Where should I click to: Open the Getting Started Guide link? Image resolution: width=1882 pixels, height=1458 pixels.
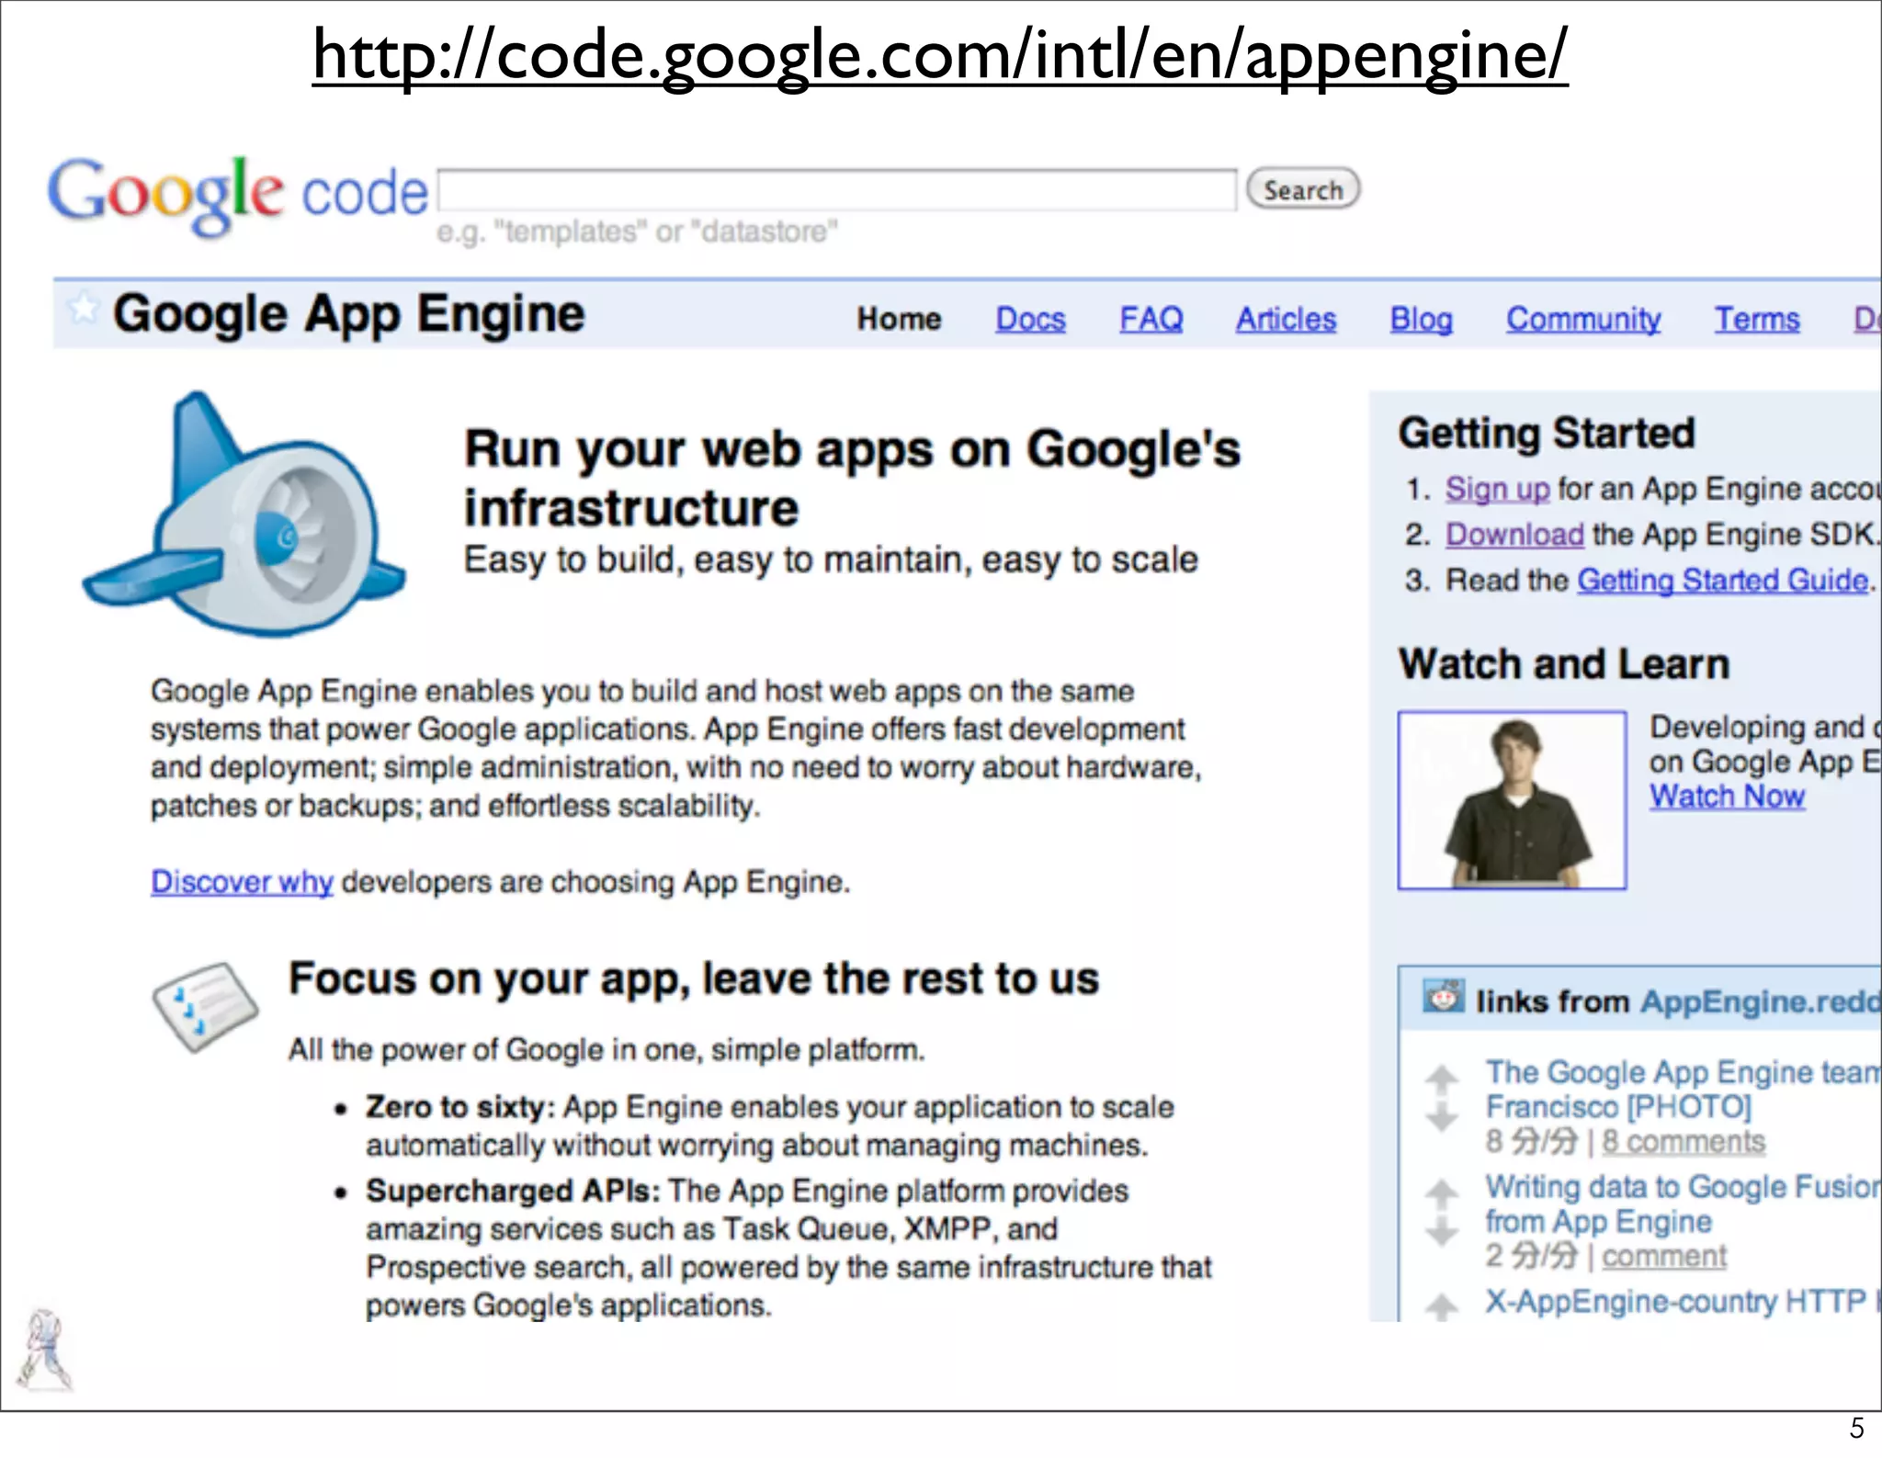(x=1723, y=580)
